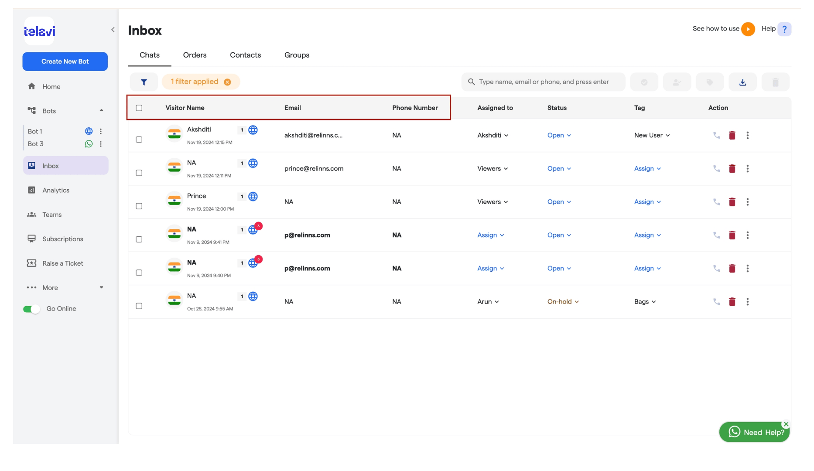
Task: Collapse sidebar with the arrow icon
Action: (113, 30)
